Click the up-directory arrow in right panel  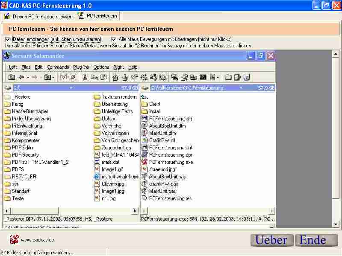pos(144,97)
